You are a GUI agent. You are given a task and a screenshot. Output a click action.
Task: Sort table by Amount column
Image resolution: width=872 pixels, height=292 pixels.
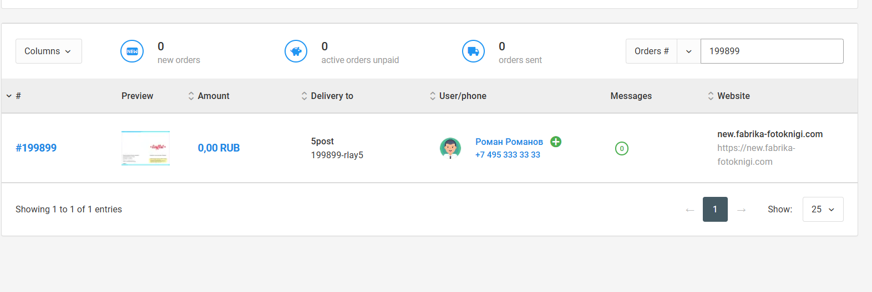point(209,96)
